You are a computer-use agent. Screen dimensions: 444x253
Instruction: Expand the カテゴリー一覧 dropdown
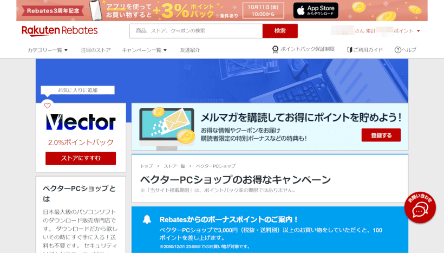(x=47, y=50)
